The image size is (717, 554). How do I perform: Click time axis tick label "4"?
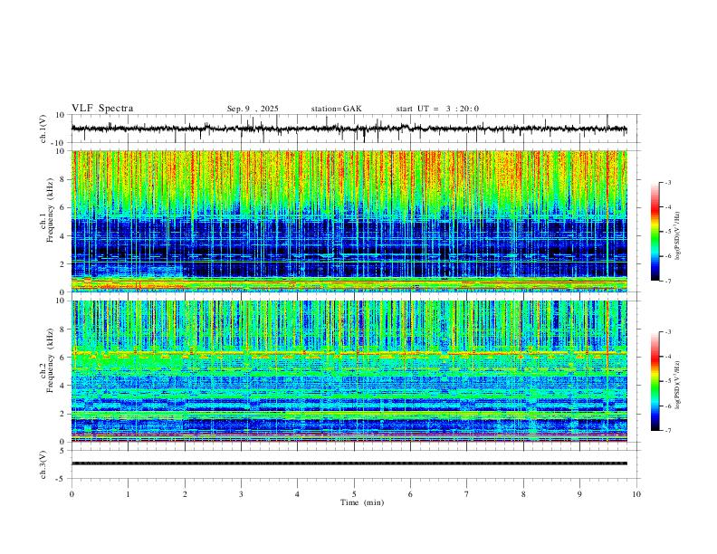point(297,494)
